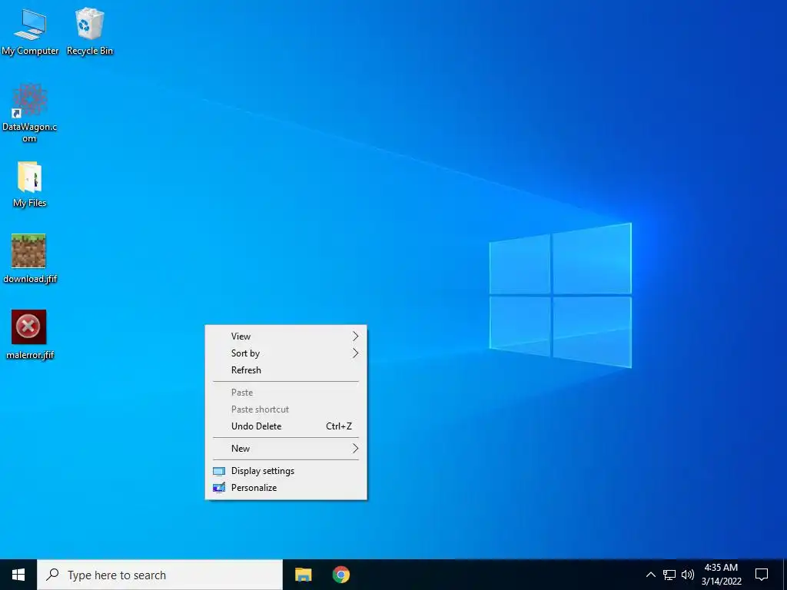Select the My Files folder icon
Viewport: 787px width, 590px height.
pos(29,184)
